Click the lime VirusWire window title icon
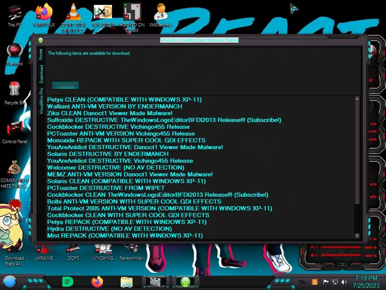Image resolution: width=386 pixels, height=290 pixels. point(41,40)
